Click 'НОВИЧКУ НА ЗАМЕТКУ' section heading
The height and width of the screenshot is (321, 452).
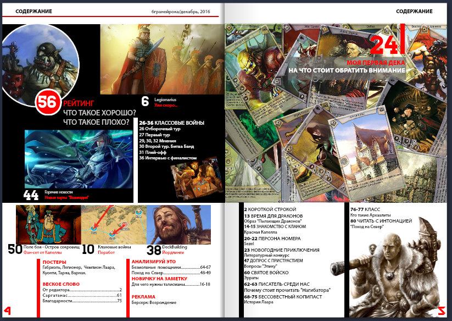coord(159,279)
